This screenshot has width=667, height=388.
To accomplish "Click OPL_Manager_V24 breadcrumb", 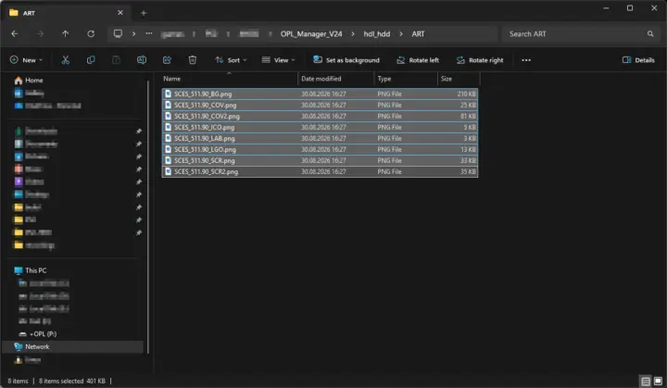I will (311, 33).
